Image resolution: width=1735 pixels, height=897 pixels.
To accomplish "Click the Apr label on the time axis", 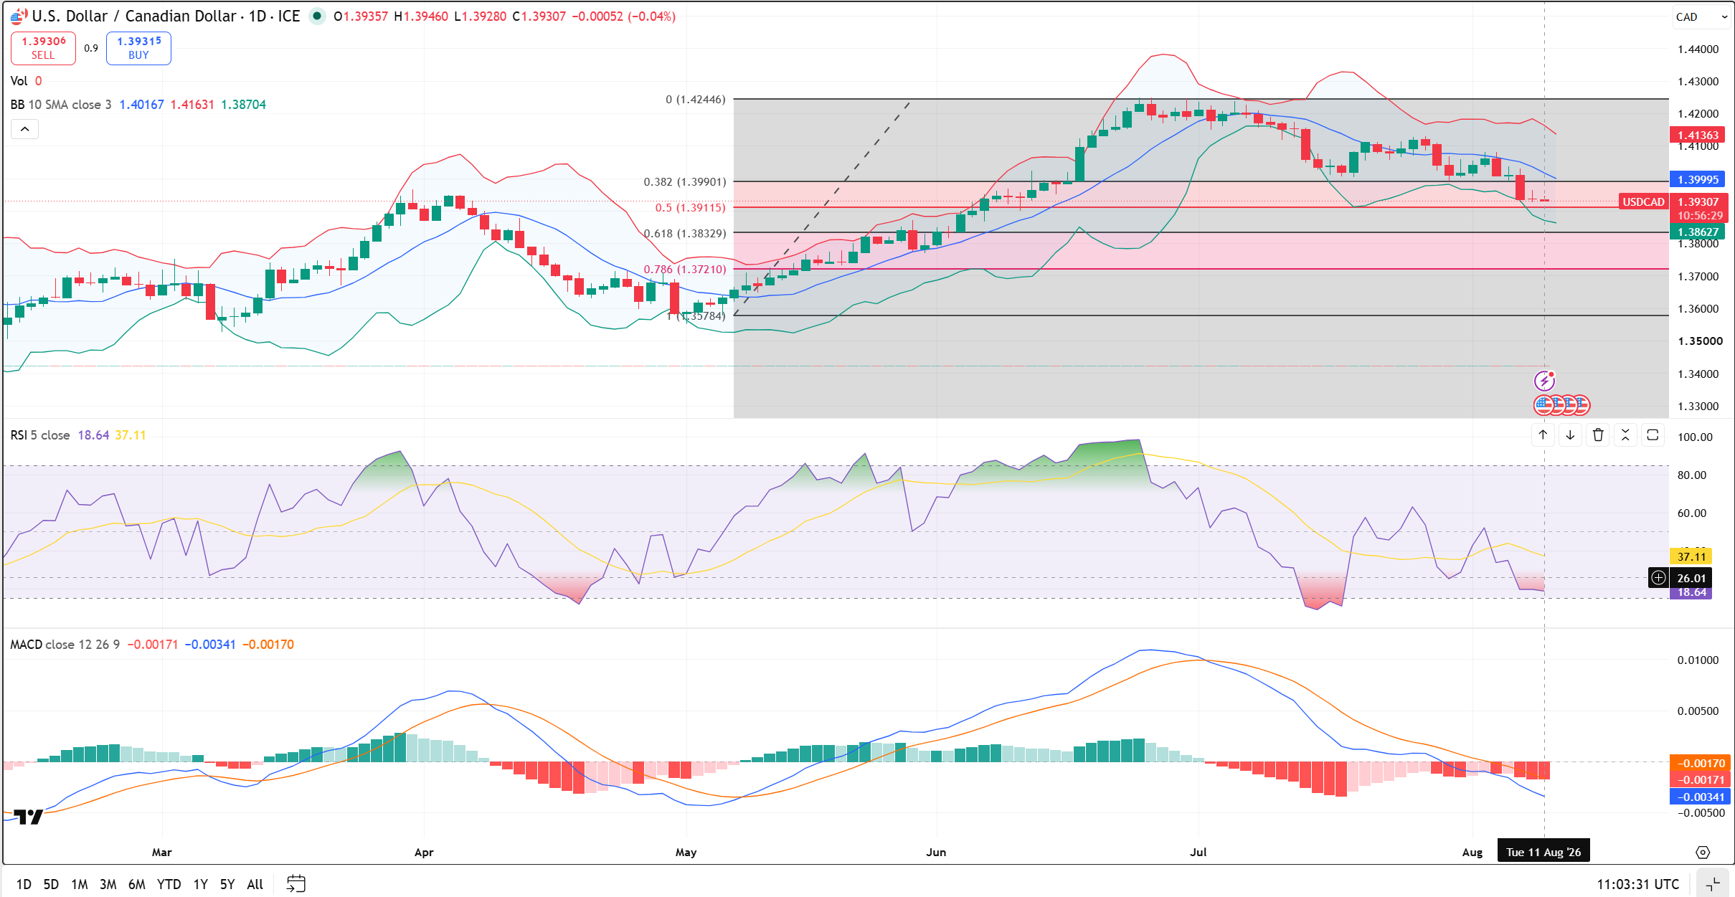I will (424, 852).
